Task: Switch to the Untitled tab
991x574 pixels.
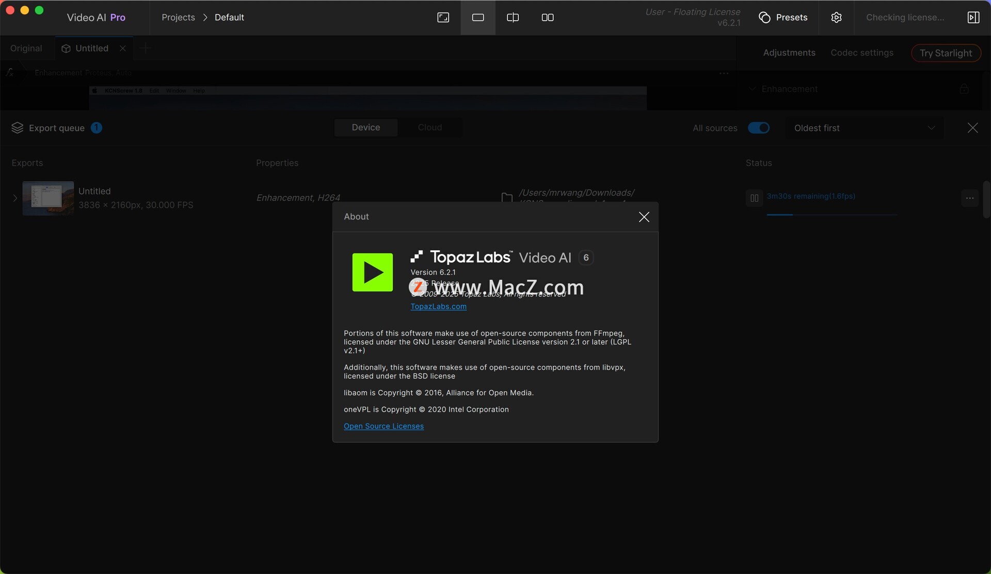Action: pos(92,49)
